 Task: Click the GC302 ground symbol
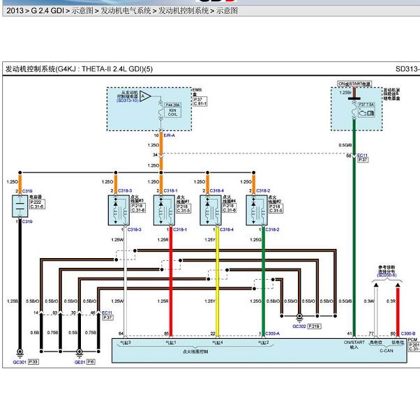299,317
